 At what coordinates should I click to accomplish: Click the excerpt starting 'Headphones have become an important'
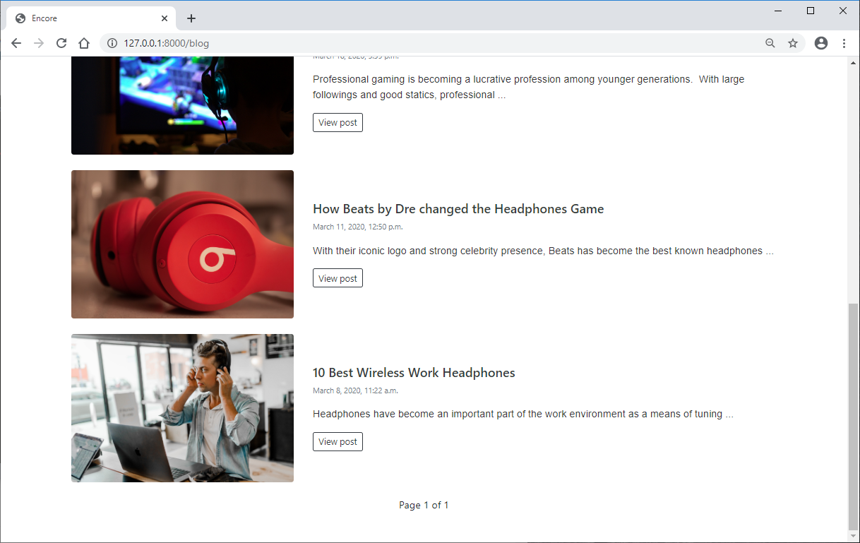(523, 414)
